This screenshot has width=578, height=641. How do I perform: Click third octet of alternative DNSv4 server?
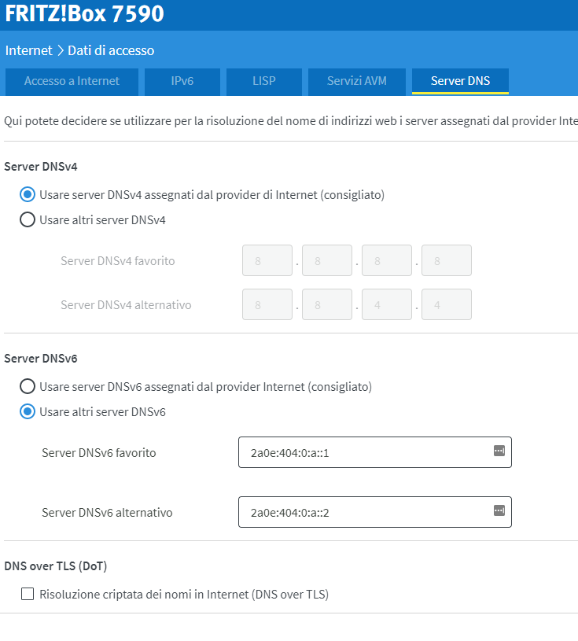(387, 304)
